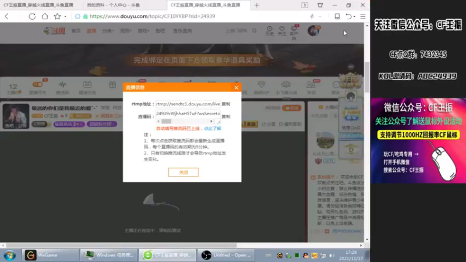Open the 分享 share link
Image resolution: width=466 pixels, height=262 pixels.
(269, 124)
